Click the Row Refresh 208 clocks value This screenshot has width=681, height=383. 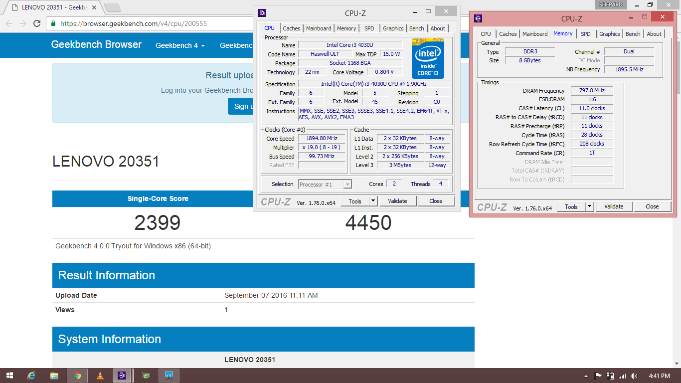pos(592,144)
